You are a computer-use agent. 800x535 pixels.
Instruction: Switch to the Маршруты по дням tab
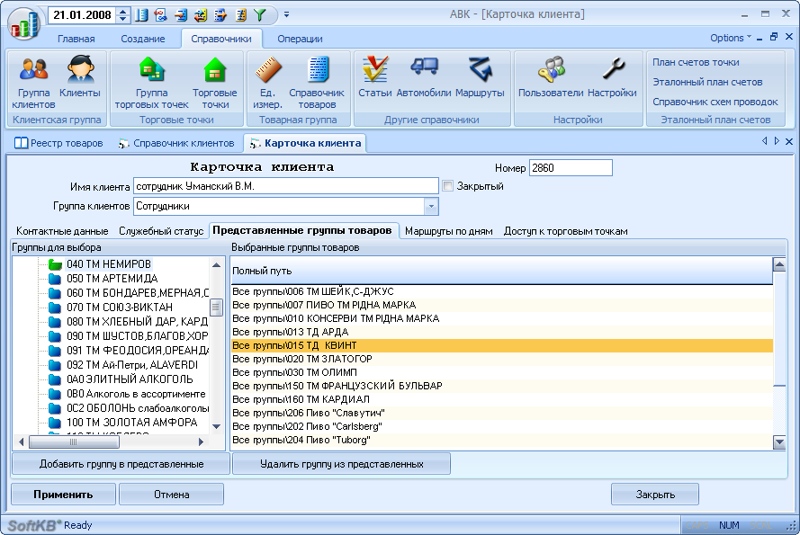pyautogui.click(x=449, y=231)
